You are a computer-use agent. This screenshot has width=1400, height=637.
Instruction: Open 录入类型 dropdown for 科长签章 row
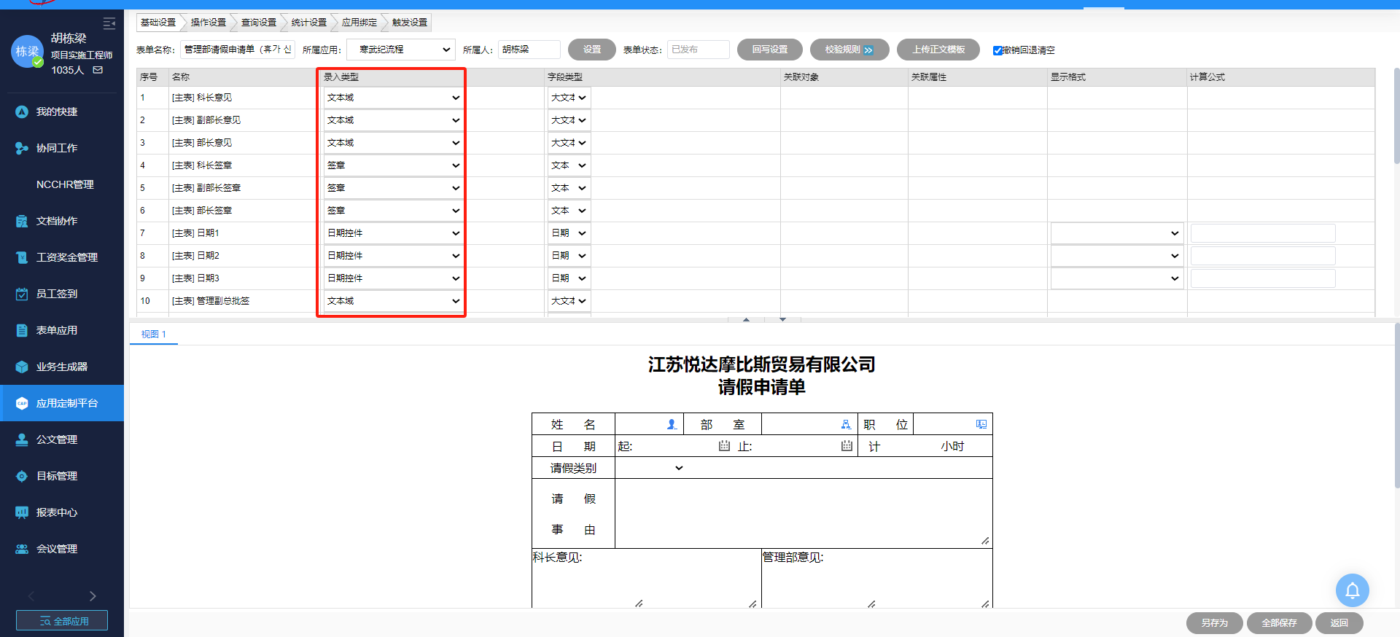392,165
